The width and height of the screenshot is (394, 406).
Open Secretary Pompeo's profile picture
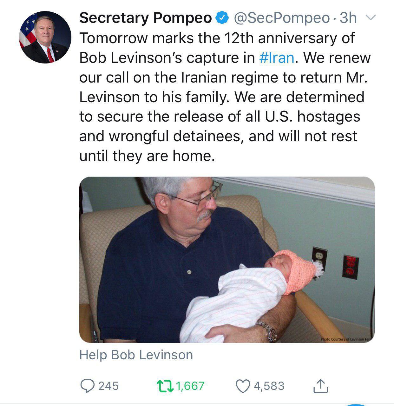(45, 37)
